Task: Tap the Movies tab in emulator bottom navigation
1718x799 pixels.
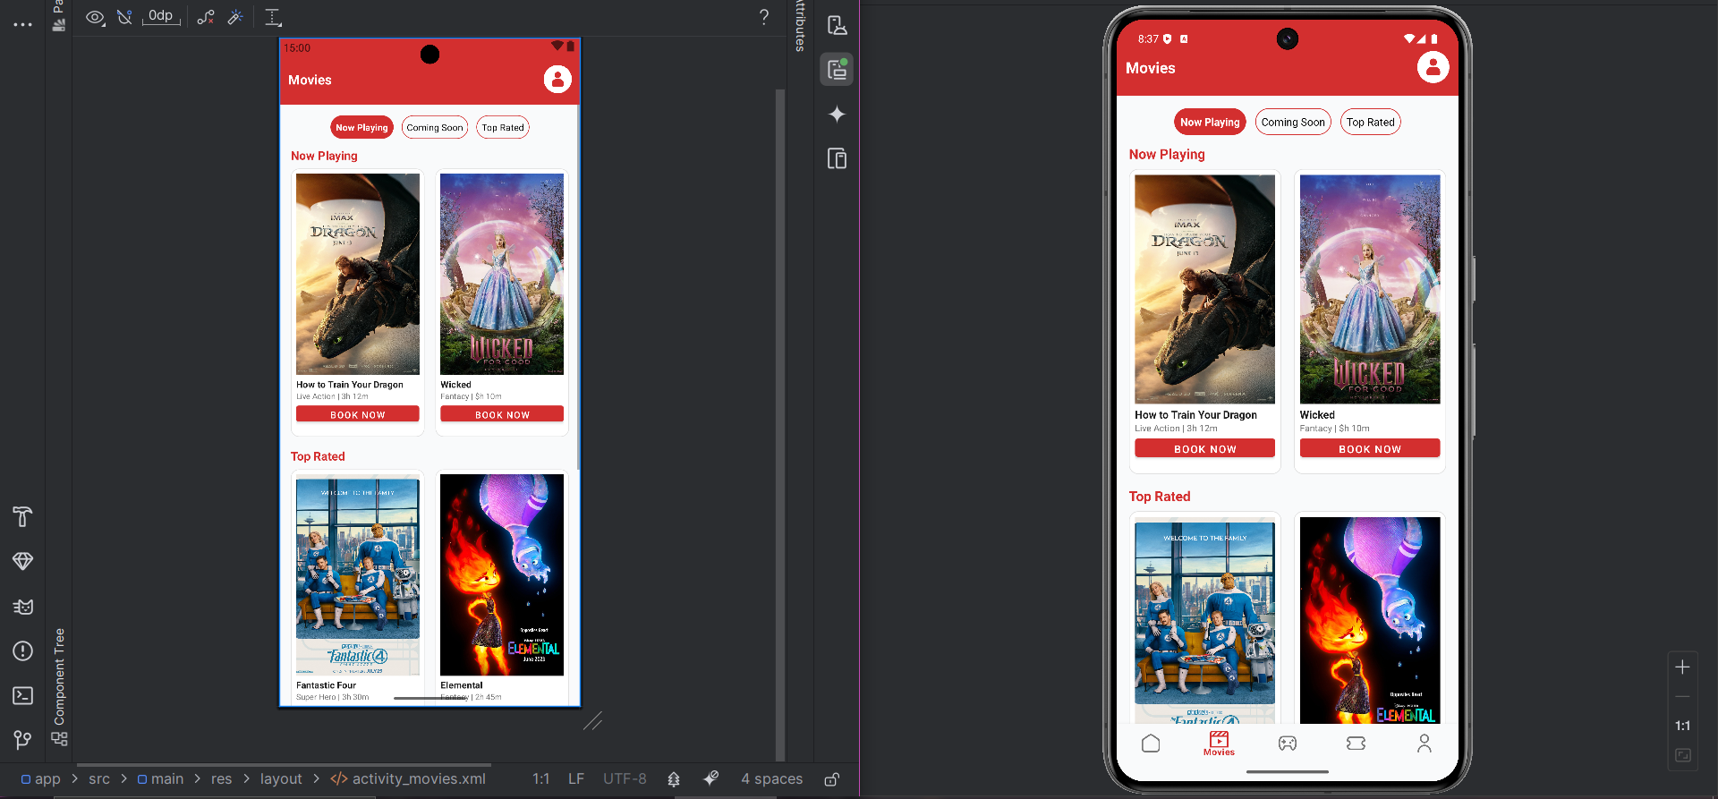Action: point(1219,744)
